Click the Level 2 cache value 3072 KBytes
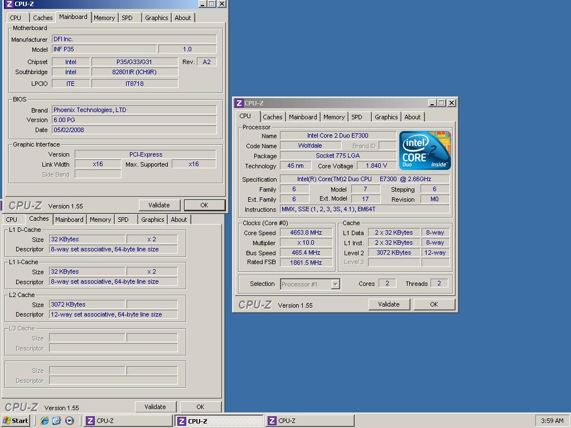 [394, 252]
